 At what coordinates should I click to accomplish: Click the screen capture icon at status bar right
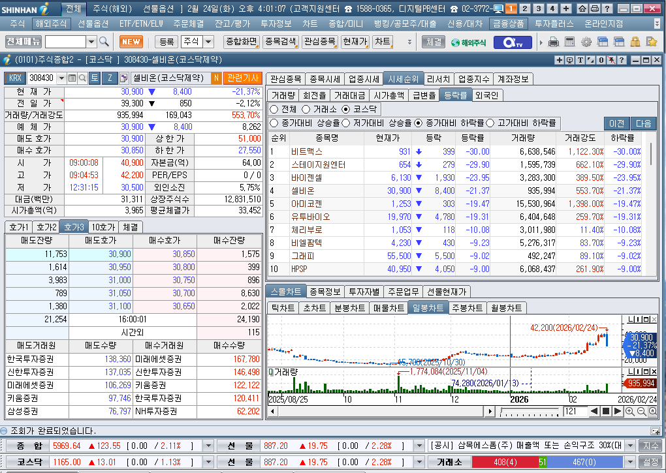pyautogui.click(x=656, y=431)
